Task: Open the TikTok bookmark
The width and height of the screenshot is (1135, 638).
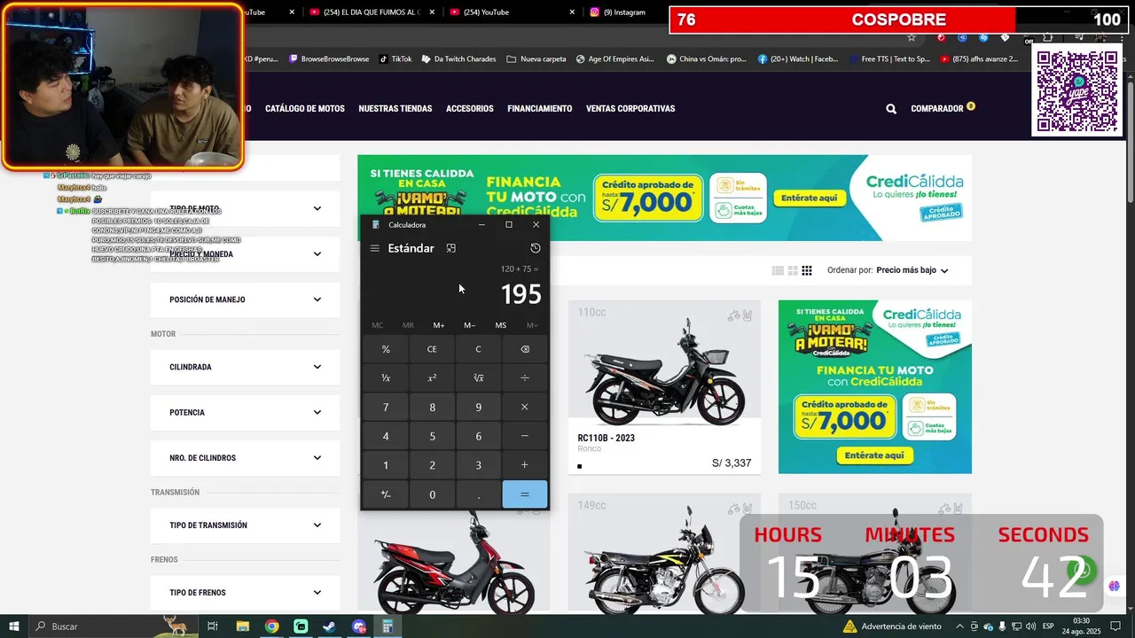Action: 395,59
